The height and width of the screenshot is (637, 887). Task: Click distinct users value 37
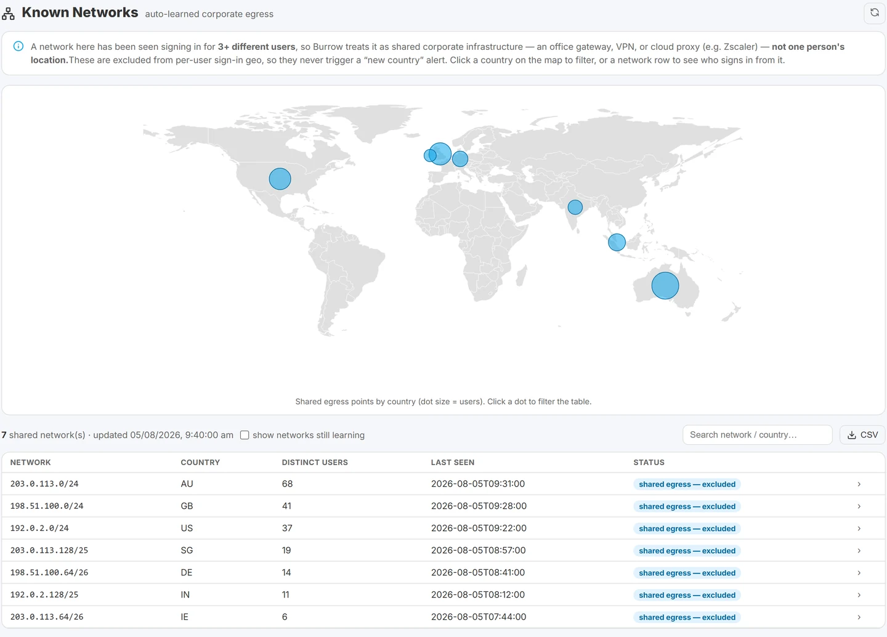[x=287, y=529]
